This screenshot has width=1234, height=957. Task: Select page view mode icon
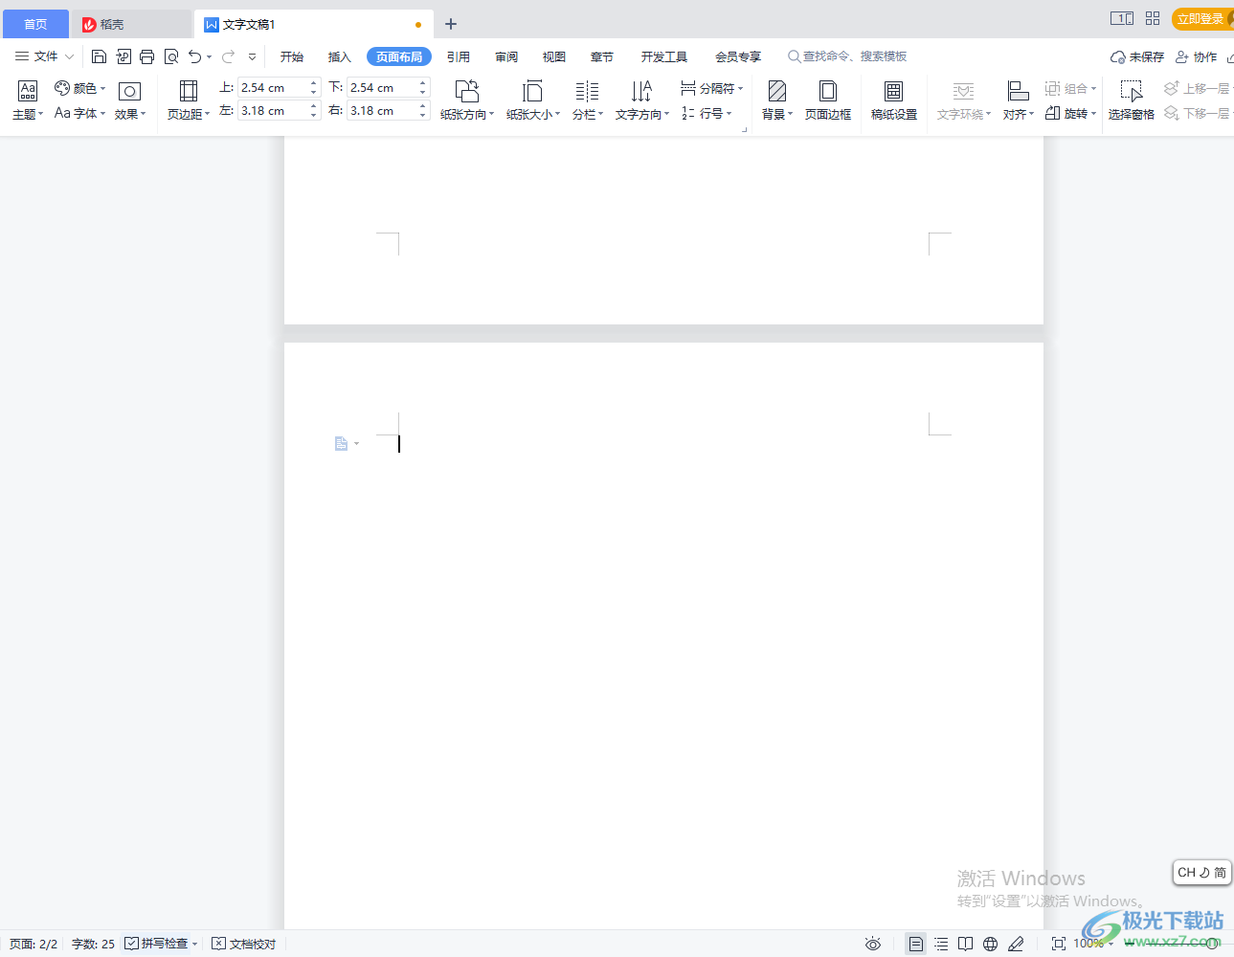916,944
